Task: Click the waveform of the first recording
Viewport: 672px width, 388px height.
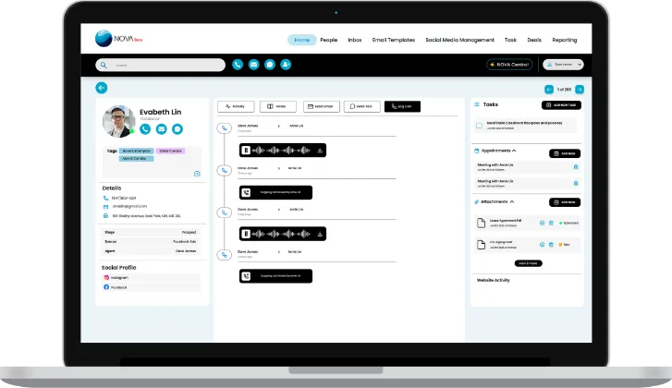Action: coord(283,150)
